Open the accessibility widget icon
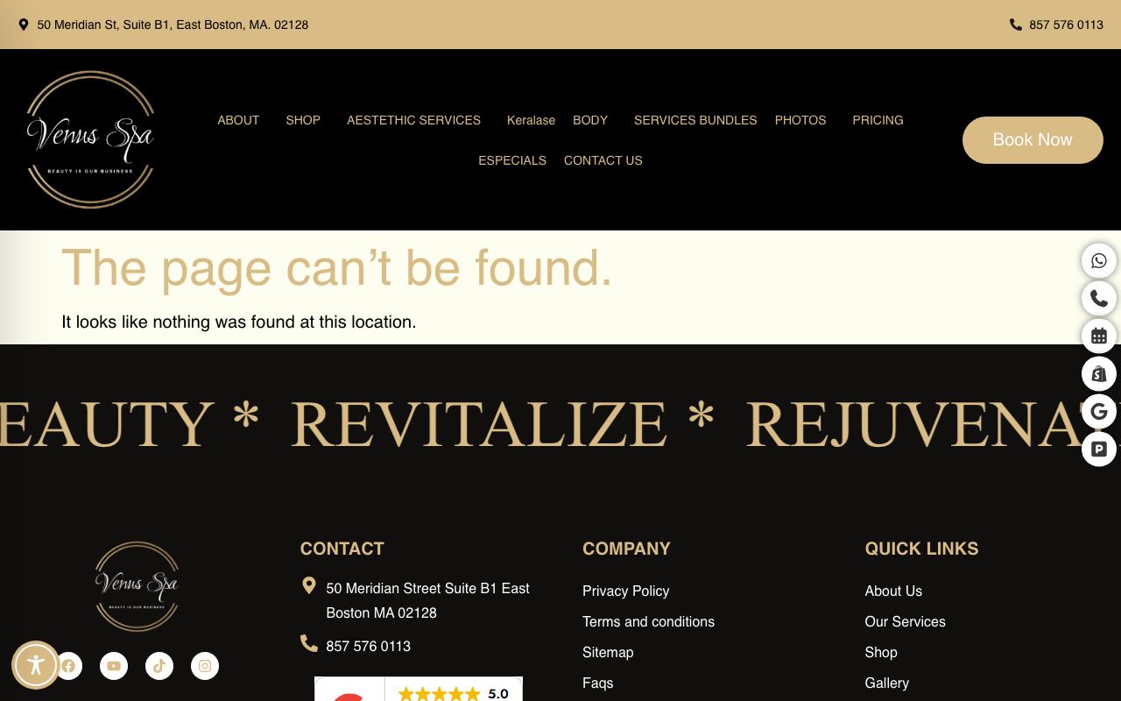The width and height of the screenshot is (1121, 701). click(35, 665)
